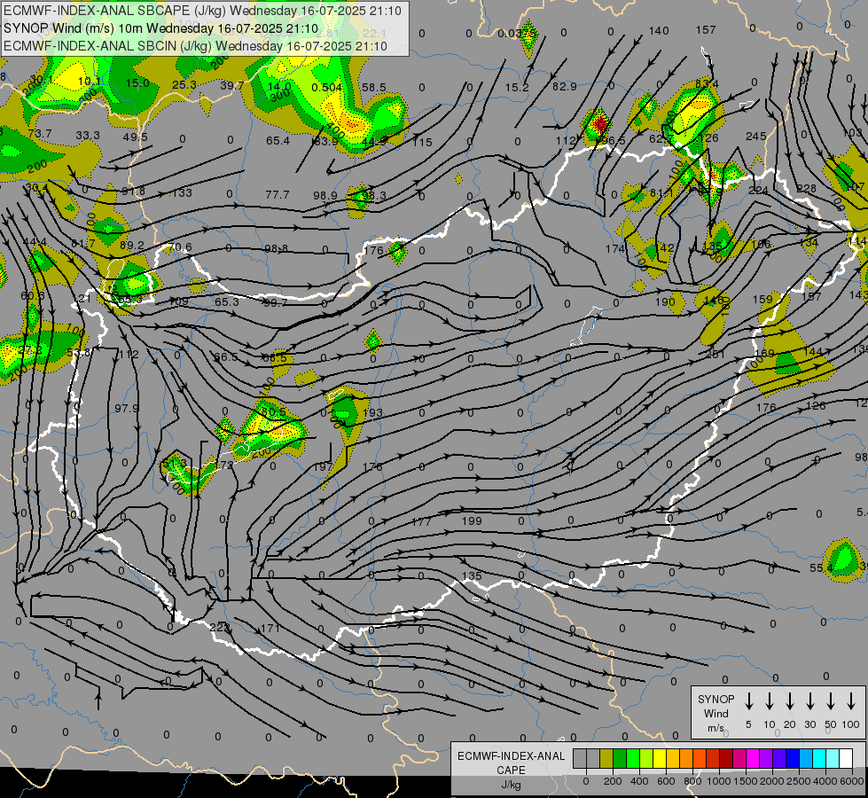
Task: Click the map value 251
Action: point(715,353)
